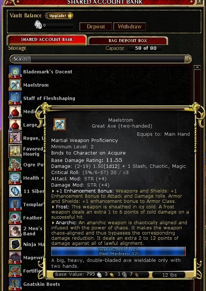206x291 pixels.
Task: Select the Ninja mask item icon
Action: coord(15,244)
